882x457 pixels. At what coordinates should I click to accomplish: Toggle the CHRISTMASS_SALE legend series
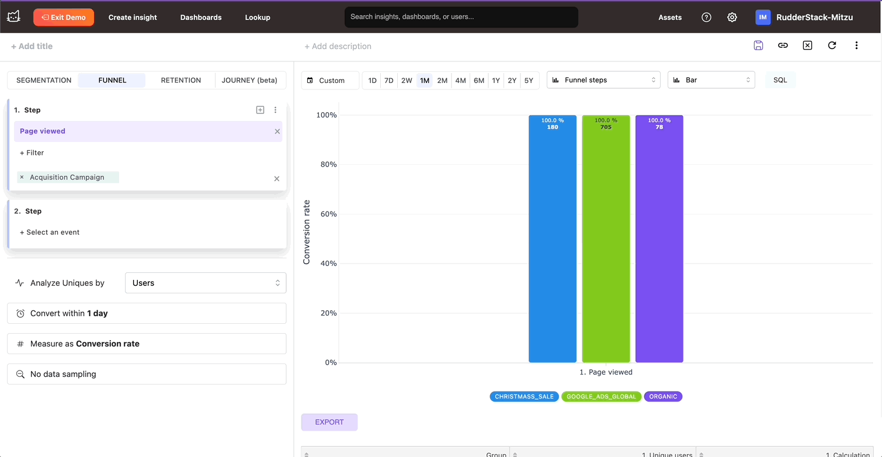point(524,396)
